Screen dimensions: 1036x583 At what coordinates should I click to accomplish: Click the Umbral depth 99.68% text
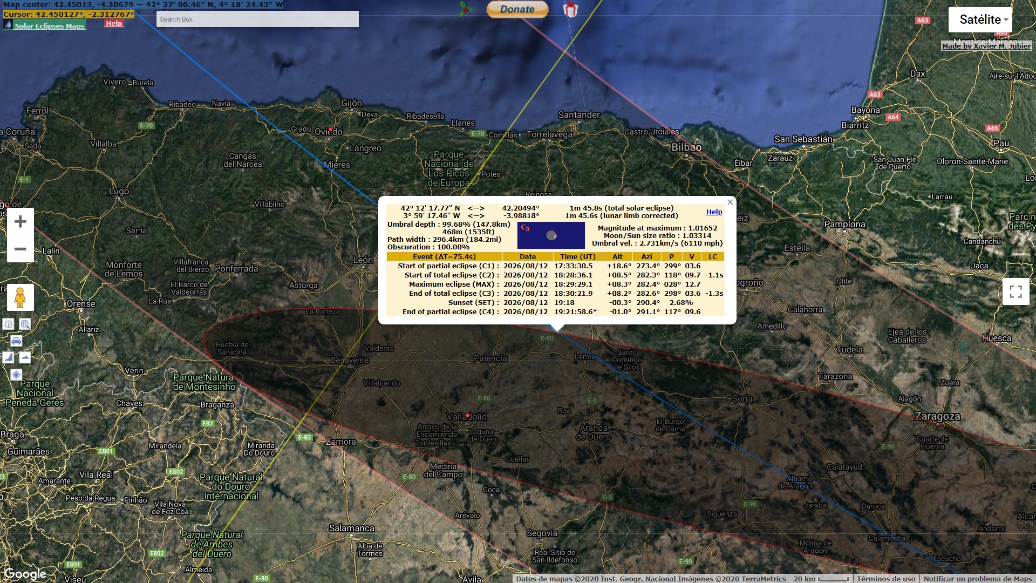448,224
